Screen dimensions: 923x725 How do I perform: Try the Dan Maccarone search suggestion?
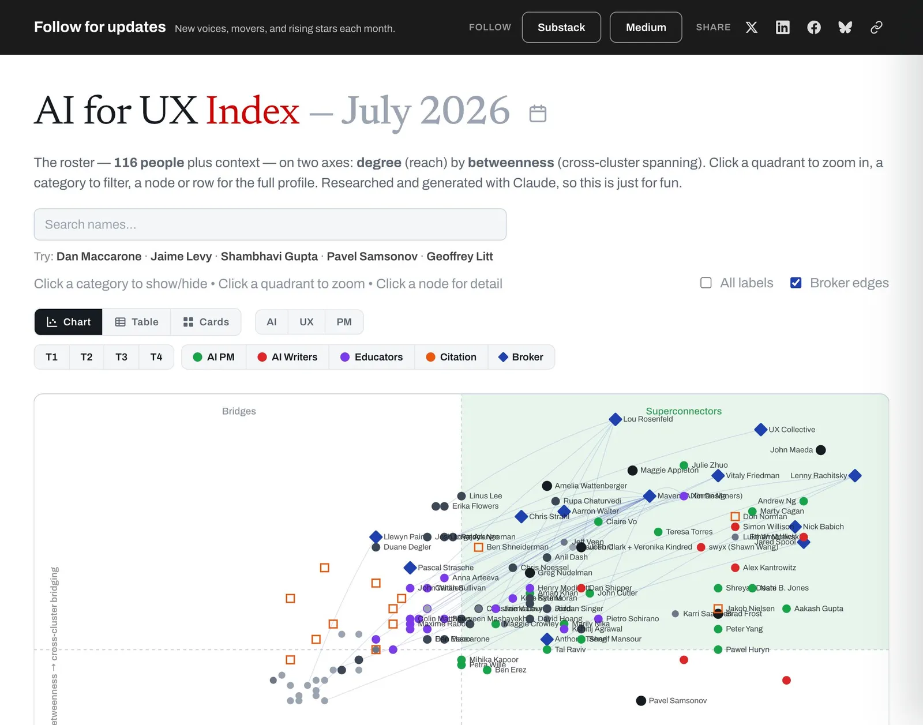point(99,257)
